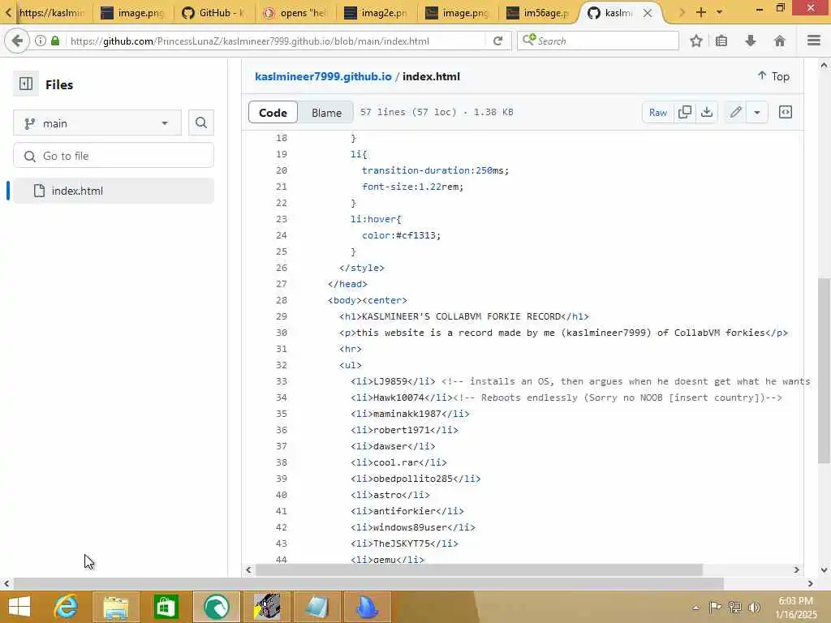
Task: Click the browser Search box
Action: 598,41
